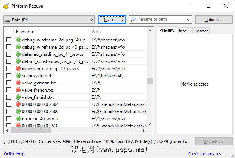Image resolution: width=235 pixels, height=158 pixels.
Task: Toggle the select-all checkbox in Filename header
Action: pyautogui.click(x=9, y=31)
